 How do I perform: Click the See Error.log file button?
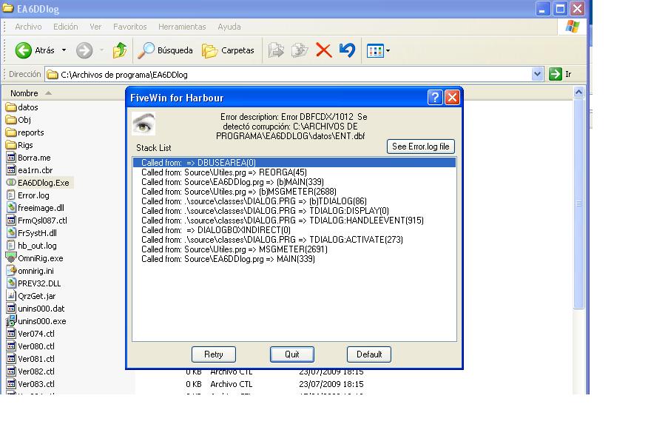click(420, 147)
